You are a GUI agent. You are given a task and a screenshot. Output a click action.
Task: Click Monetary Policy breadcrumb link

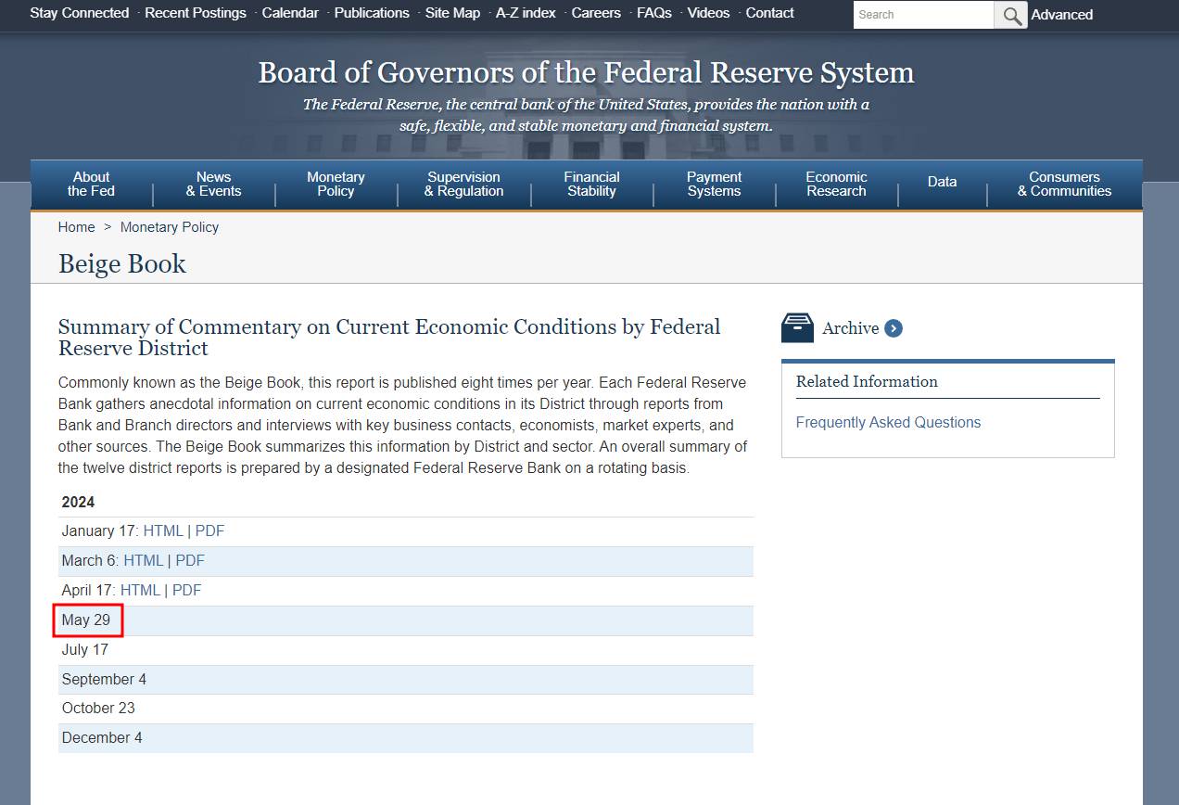[x=170, y=227]
